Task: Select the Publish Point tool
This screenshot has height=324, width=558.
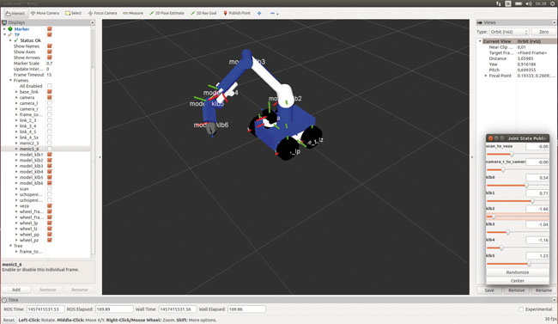Action: pos(237,13)
